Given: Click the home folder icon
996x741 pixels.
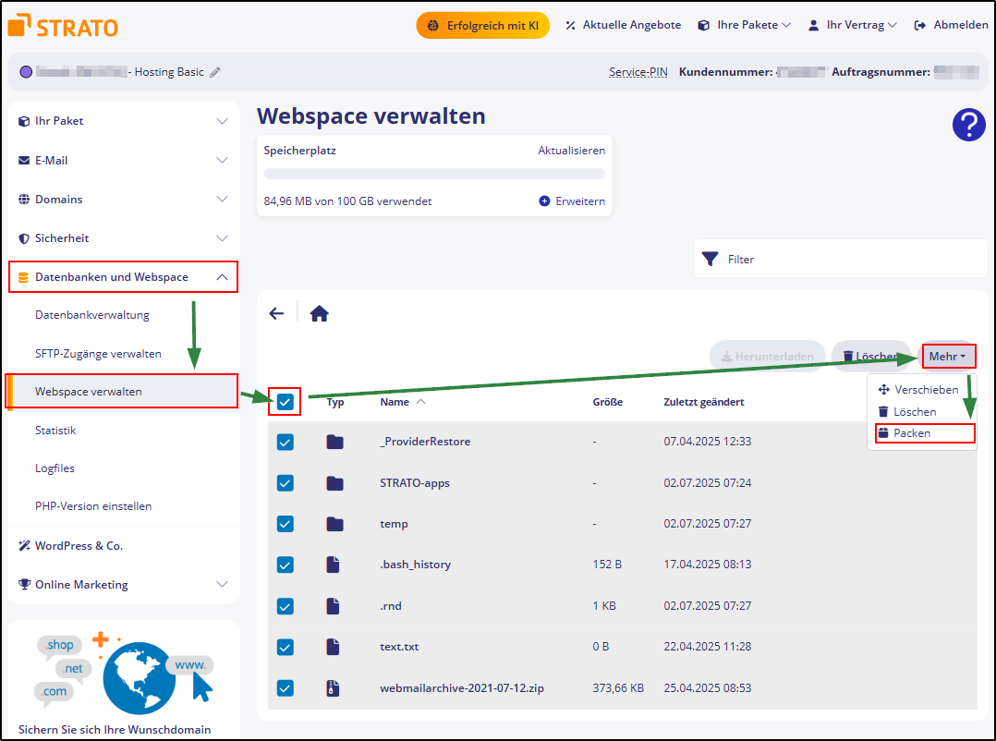Looking at the screenshot, I should coord(320,313).
